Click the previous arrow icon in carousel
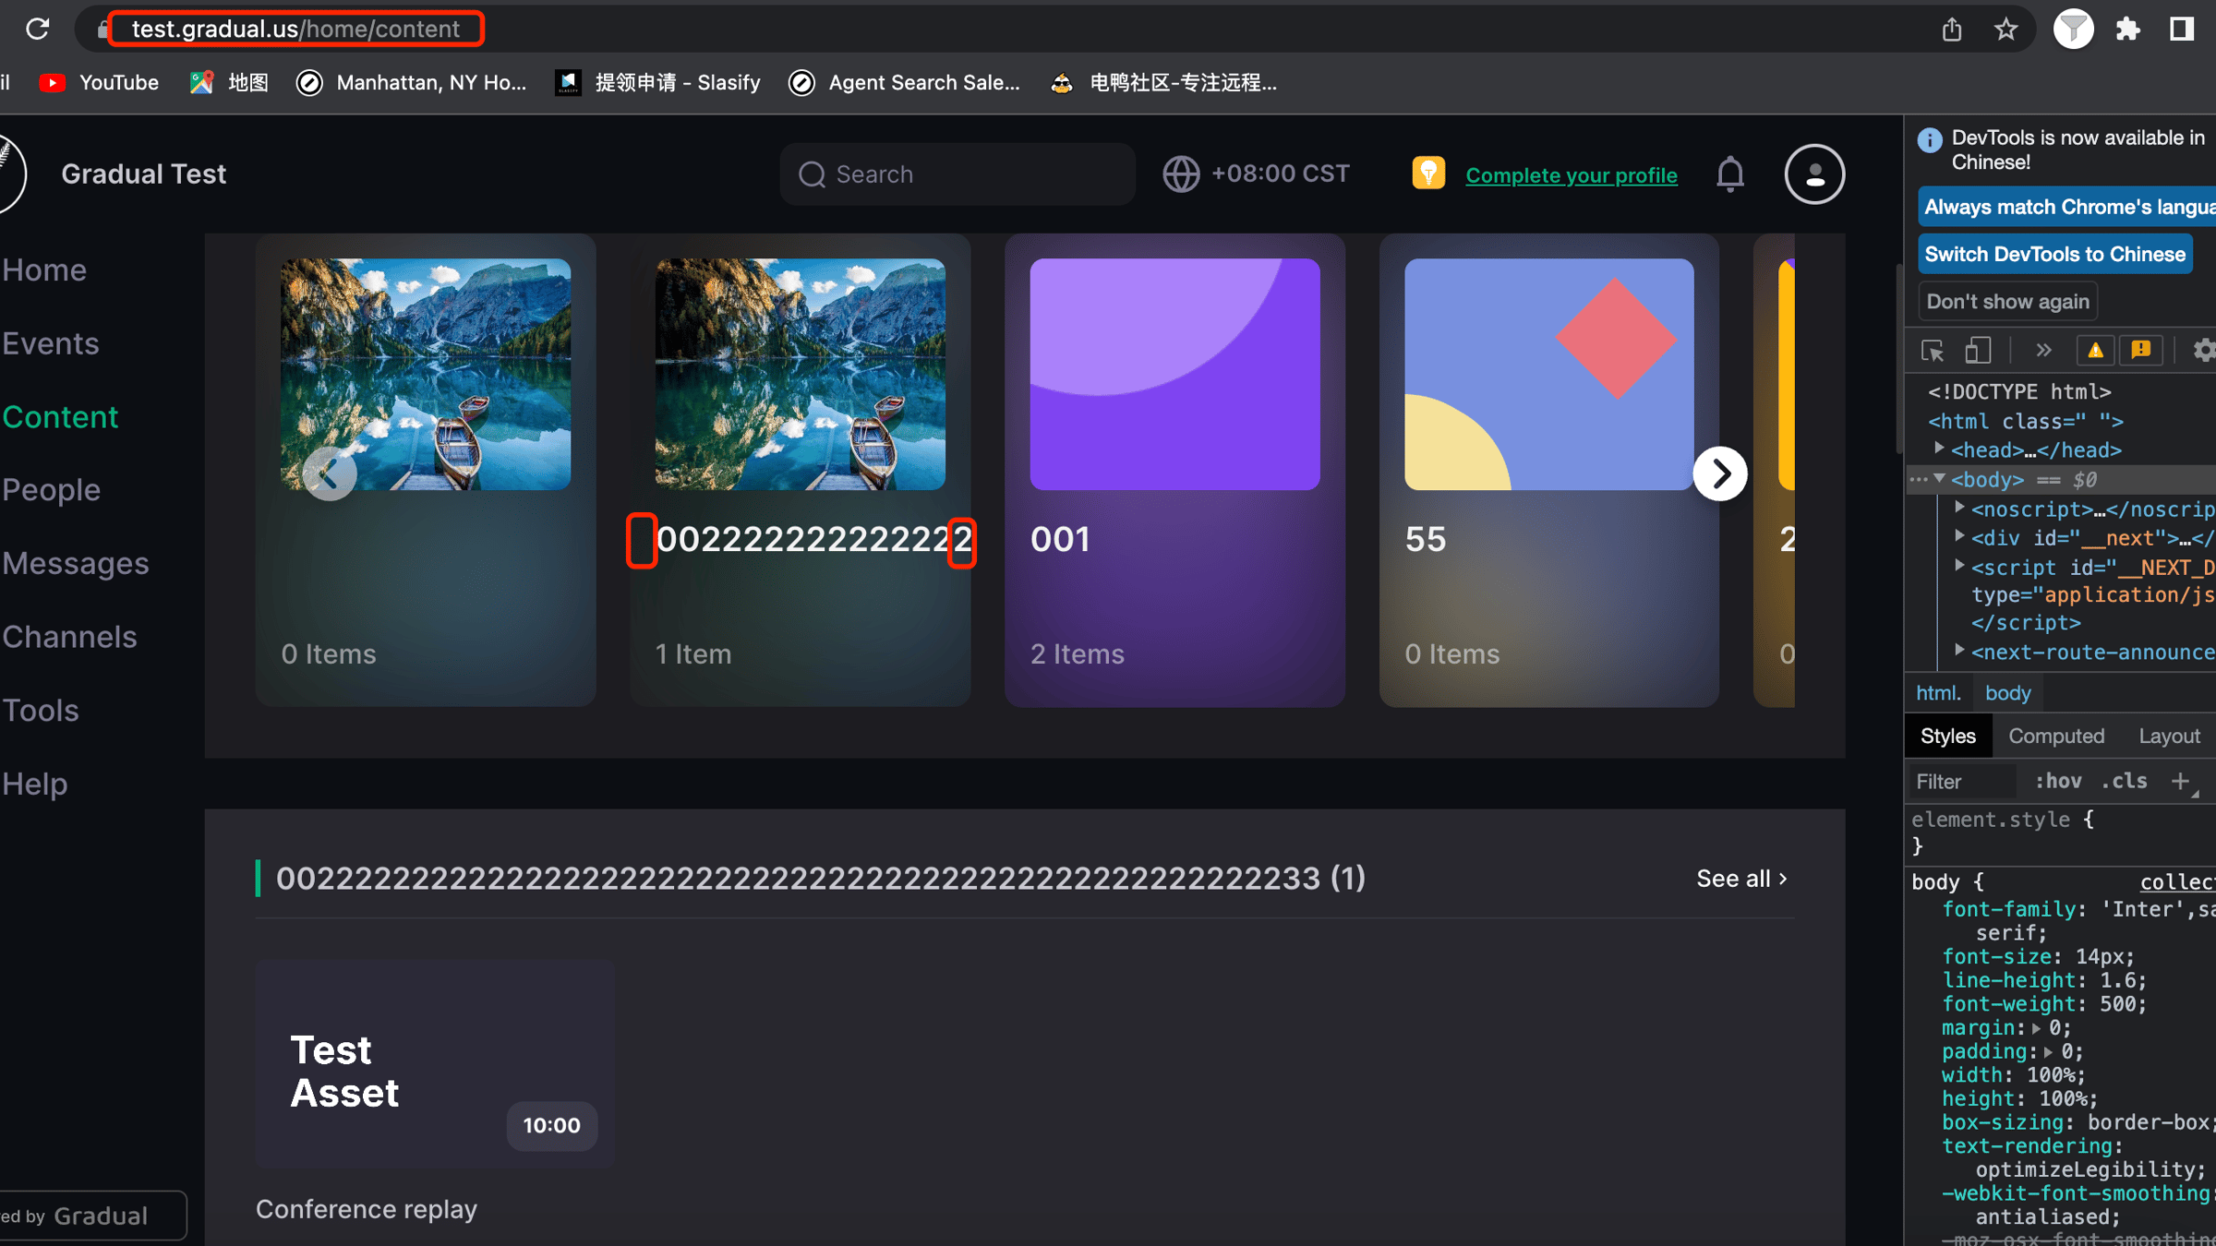Viewport: 2216px width, 1246px height. pyautogui.click(x=327, y=473)
